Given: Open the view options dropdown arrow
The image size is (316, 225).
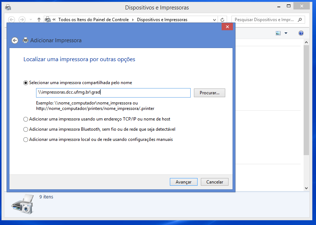Looking at the screenshot, I should coord(286,33).
